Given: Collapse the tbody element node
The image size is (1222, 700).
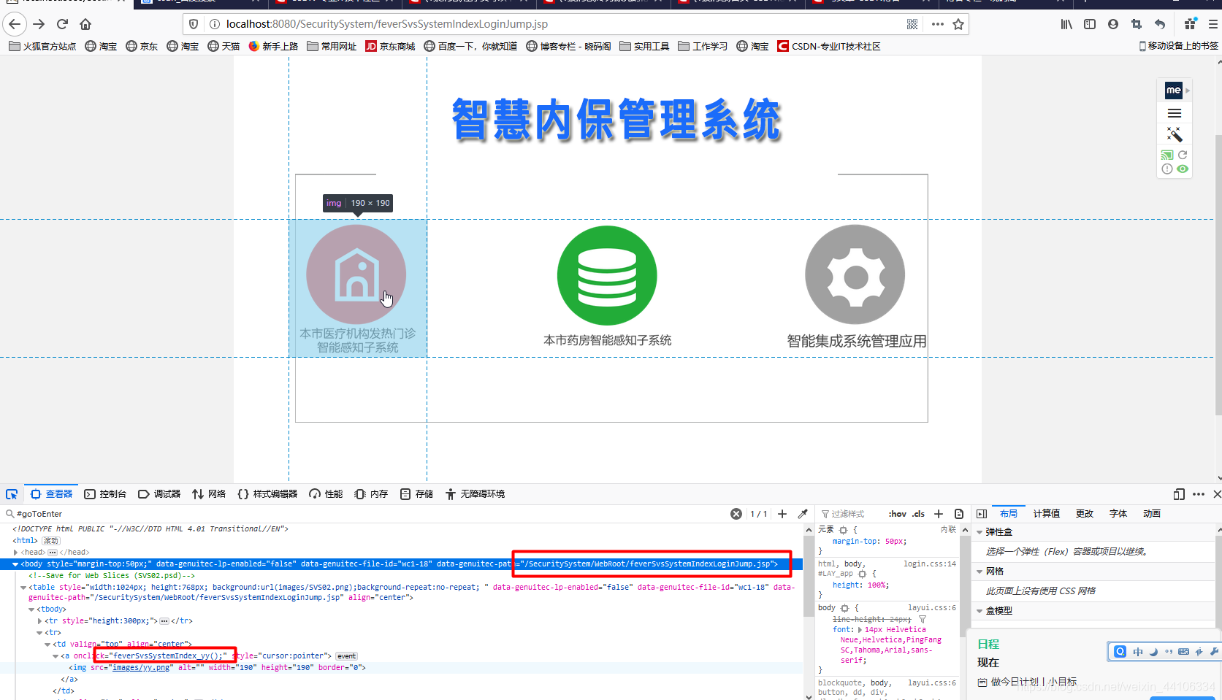Looking at the screenshot, I should [31, 609].
